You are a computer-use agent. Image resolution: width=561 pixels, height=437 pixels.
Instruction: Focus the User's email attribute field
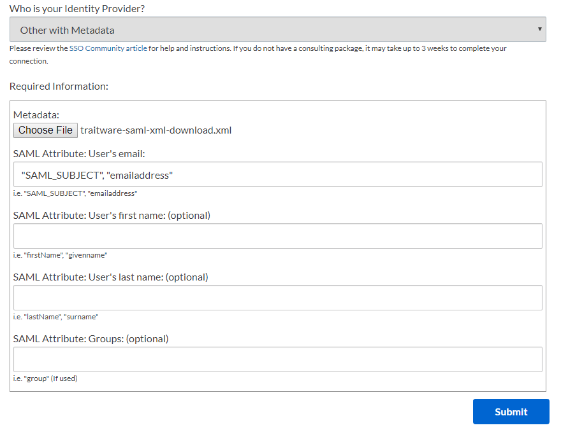[278, 174]
